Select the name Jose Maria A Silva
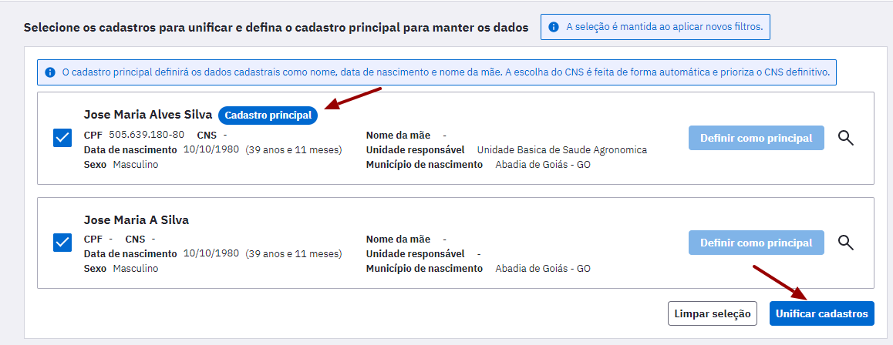Viewport: 893px width, 345px height. pos(136,220)
